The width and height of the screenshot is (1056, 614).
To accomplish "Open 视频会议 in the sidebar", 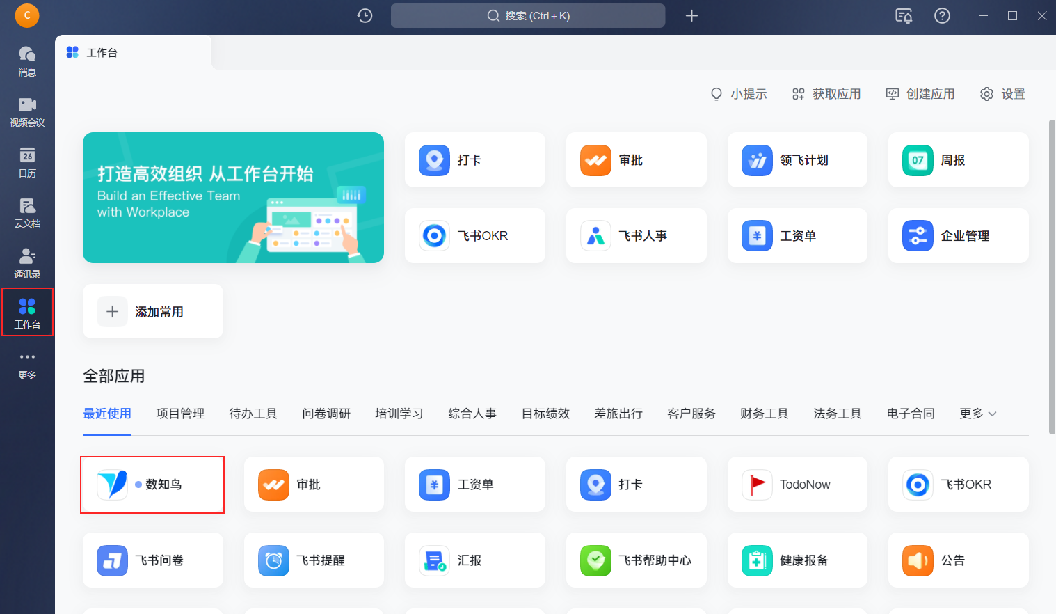I will point(27,112).
